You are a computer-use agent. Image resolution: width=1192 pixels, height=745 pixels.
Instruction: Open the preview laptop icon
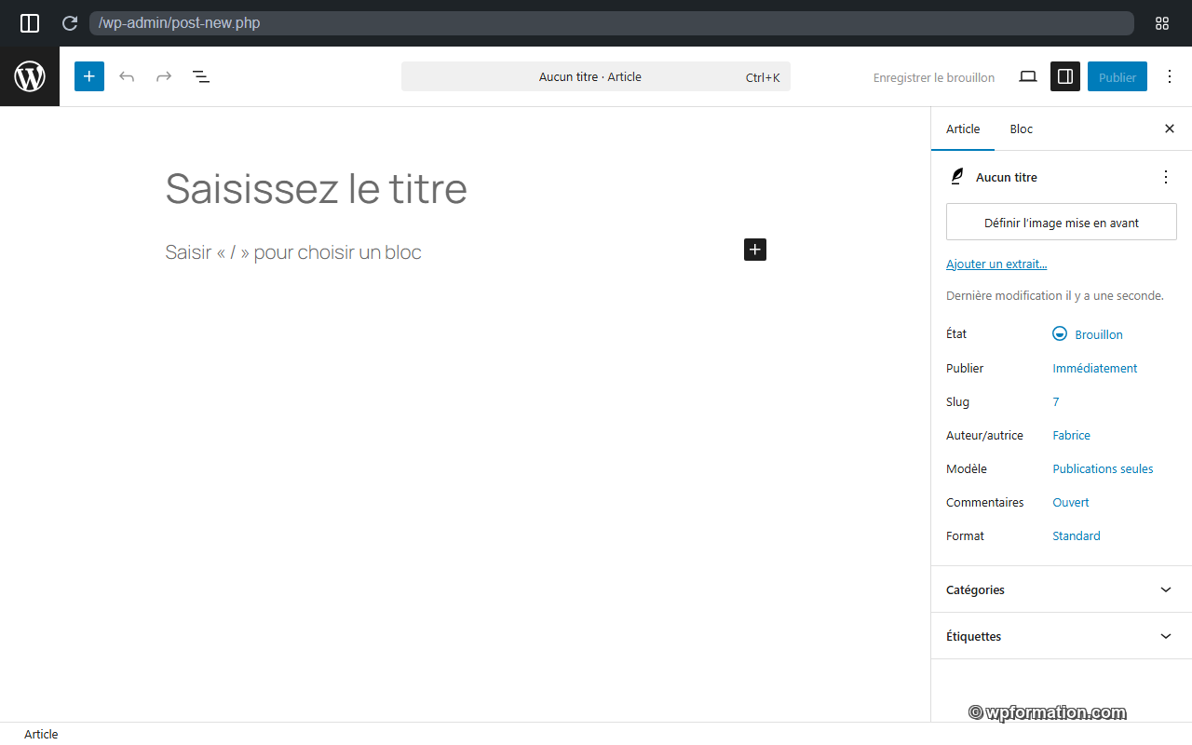click(x=1028, y=76)
